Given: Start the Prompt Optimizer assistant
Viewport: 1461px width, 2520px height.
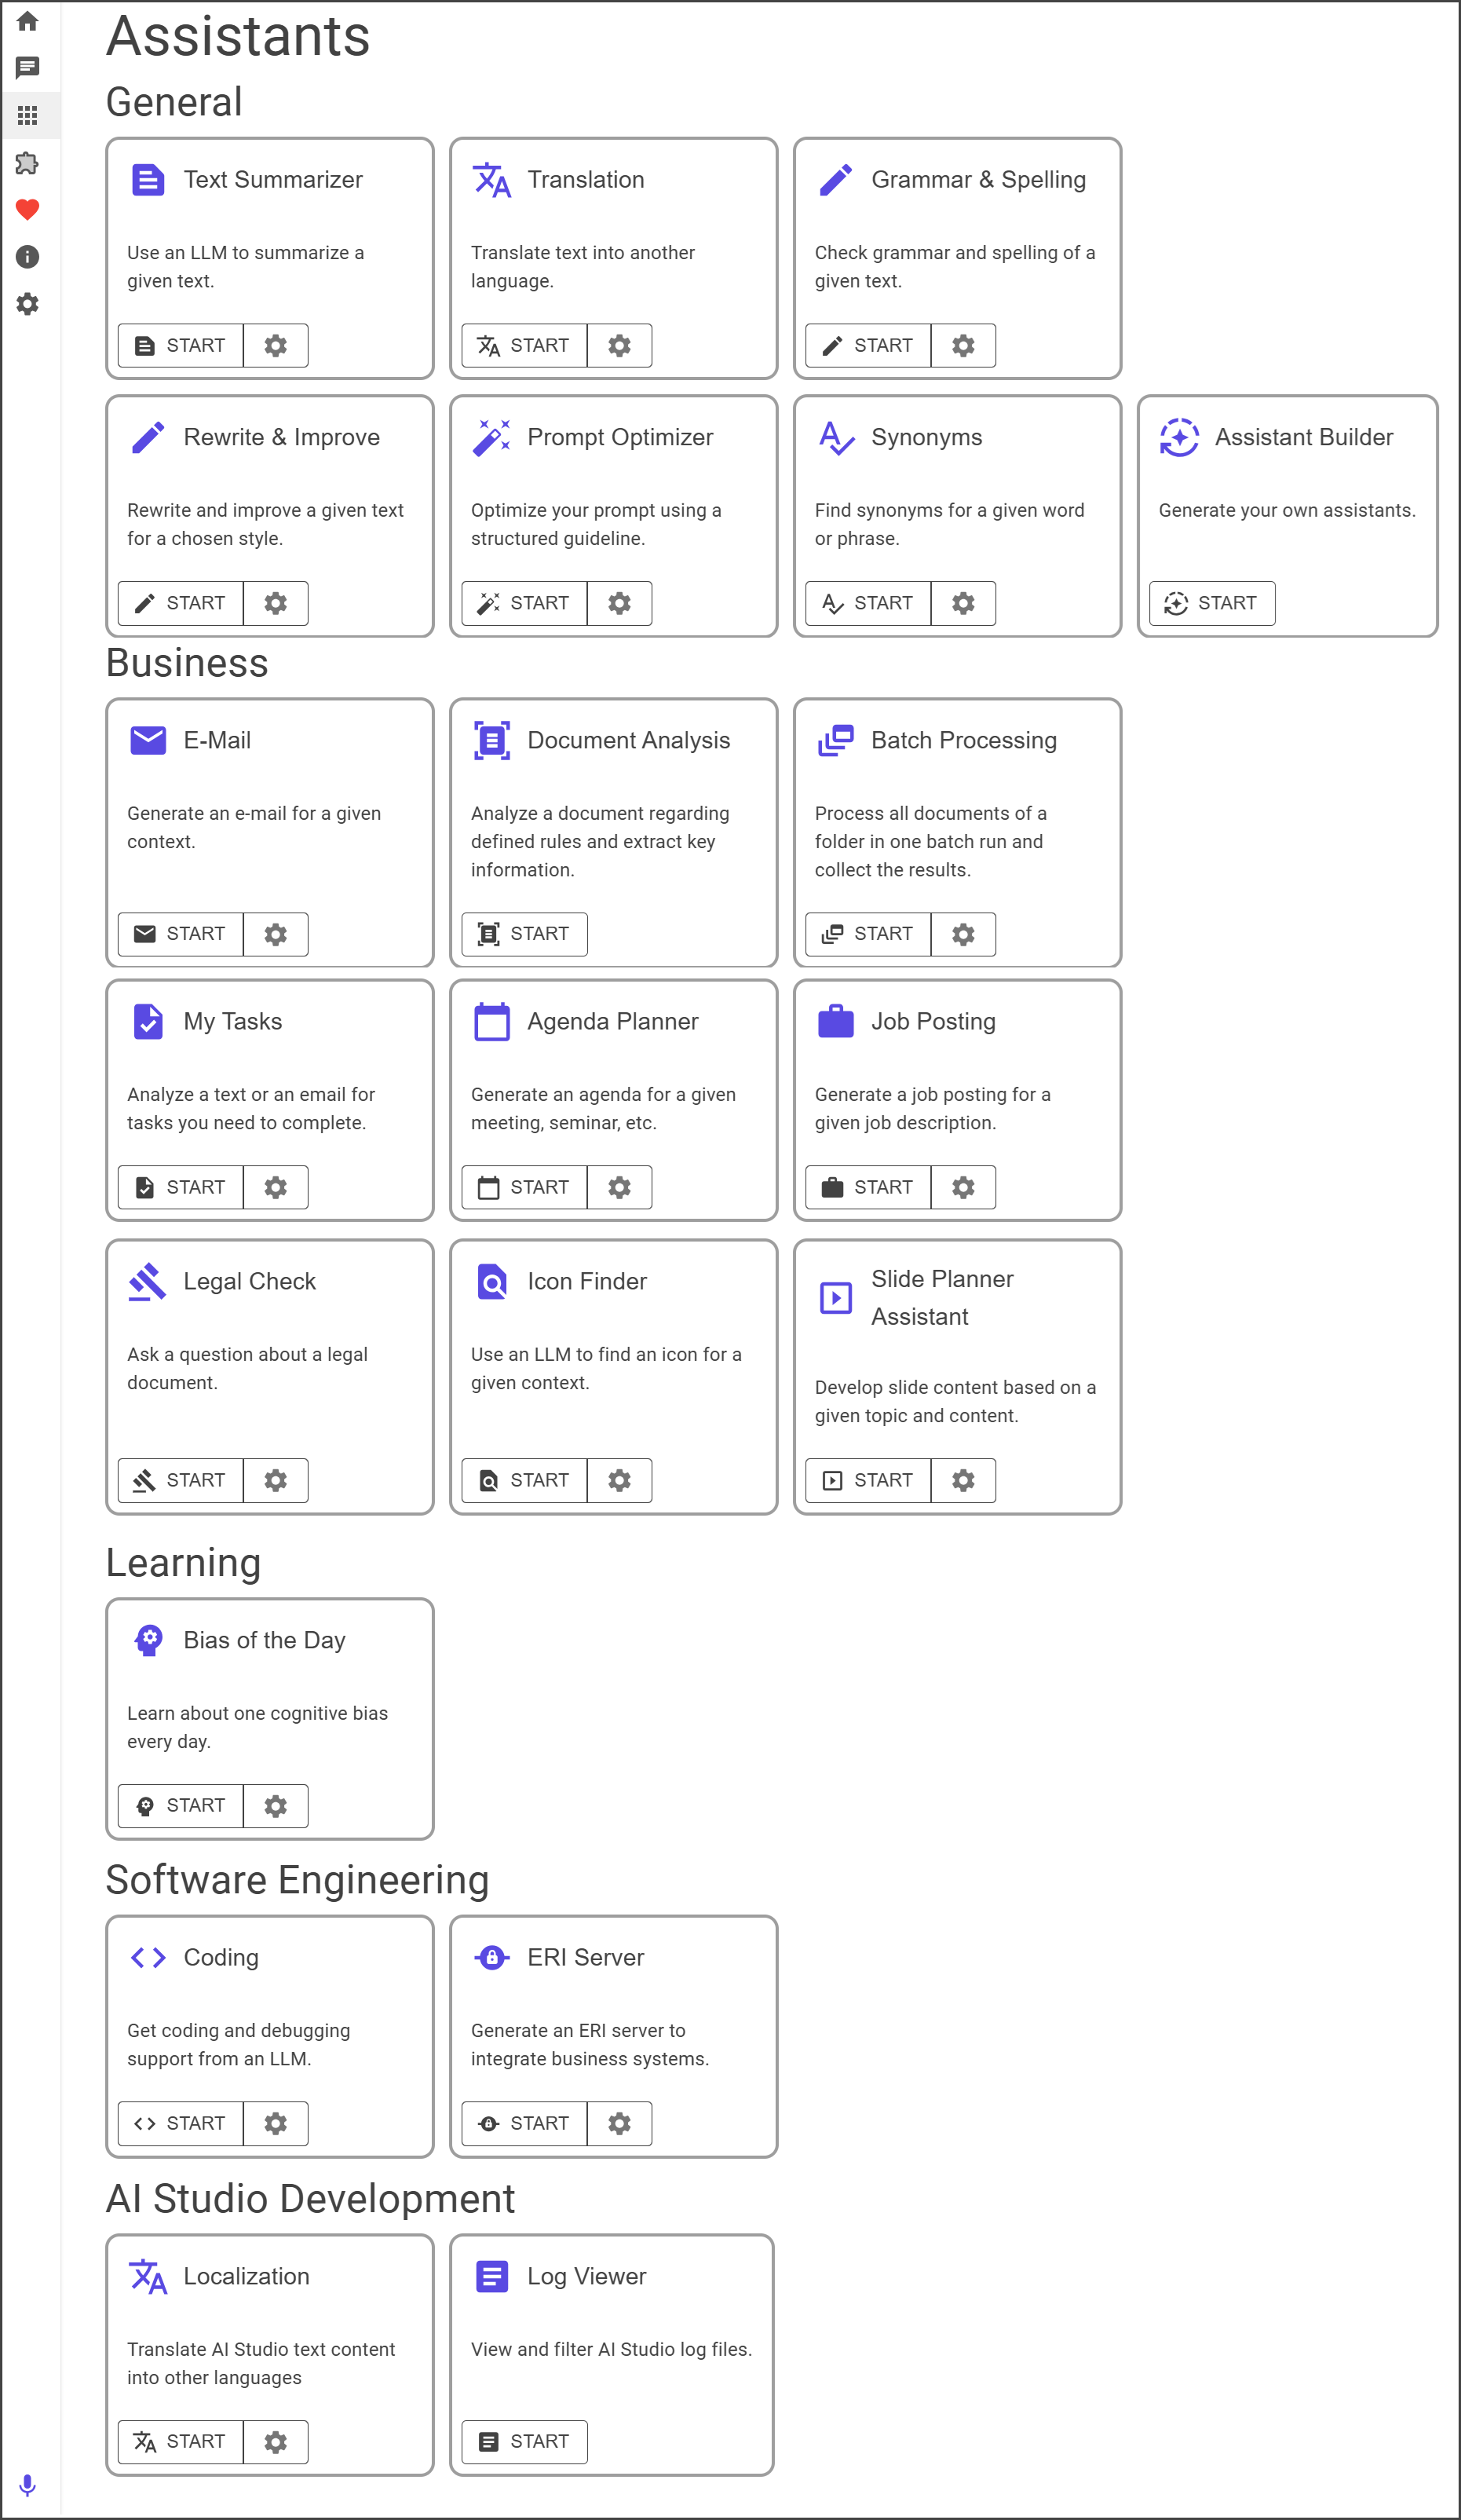Looking at the screenshot, I should point(525,603).
